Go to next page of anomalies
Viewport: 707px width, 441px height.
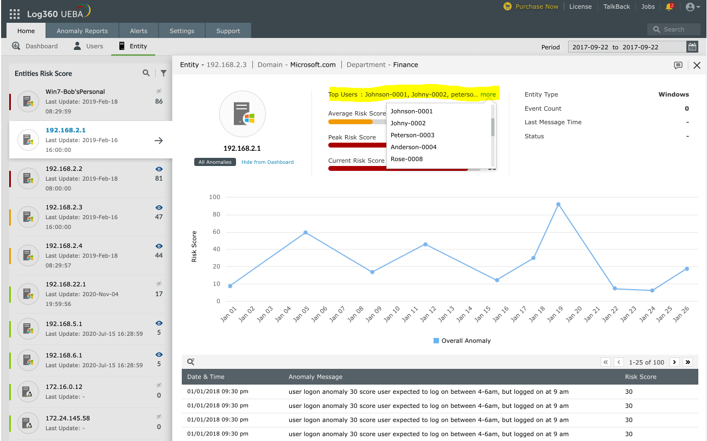click(x=674, y=362)
